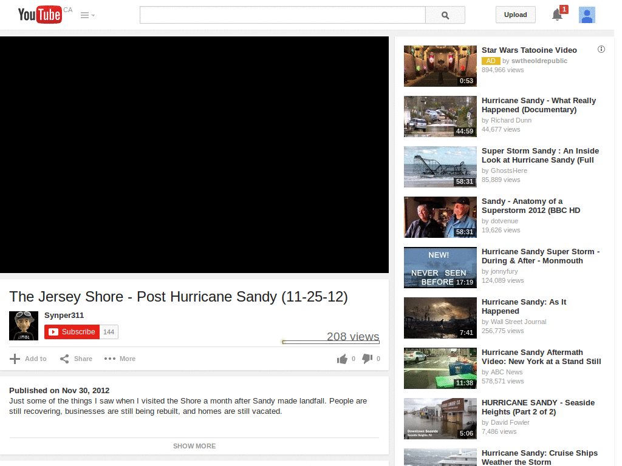Expand description with SHOW MORE

[194, 446]
